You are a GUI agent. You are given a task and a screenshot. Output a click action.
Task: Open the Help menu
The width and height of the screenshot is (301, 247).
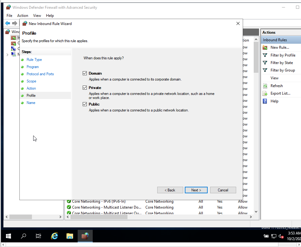50,16
